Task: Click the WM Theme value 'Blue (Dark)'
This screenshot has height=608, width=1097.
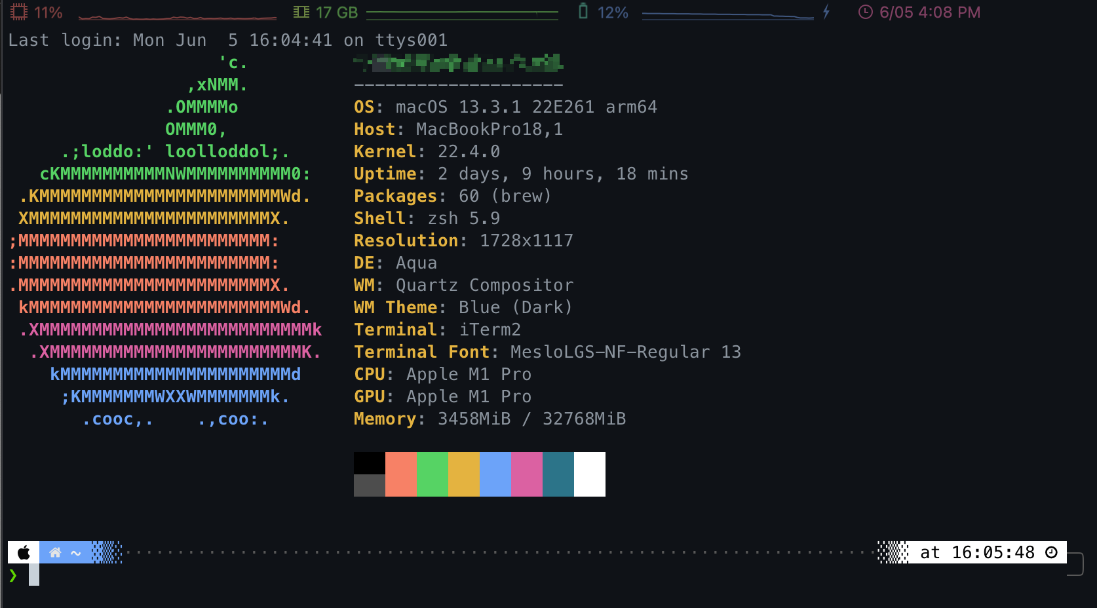Action: tap(516, 307)
